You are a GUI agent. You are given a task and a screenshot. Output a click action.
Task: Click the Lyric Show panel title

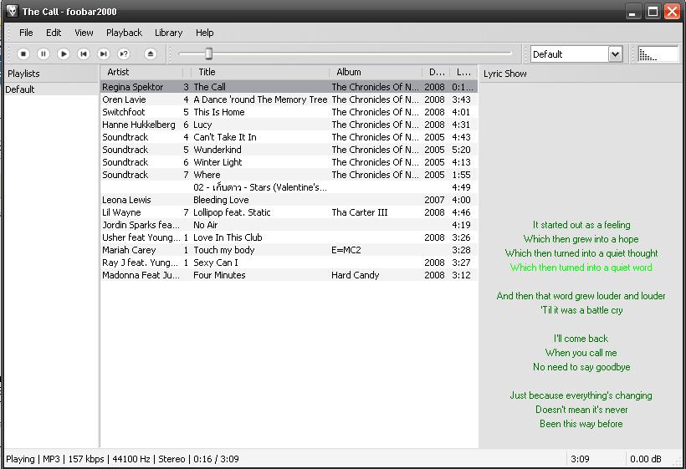(504, 74)
